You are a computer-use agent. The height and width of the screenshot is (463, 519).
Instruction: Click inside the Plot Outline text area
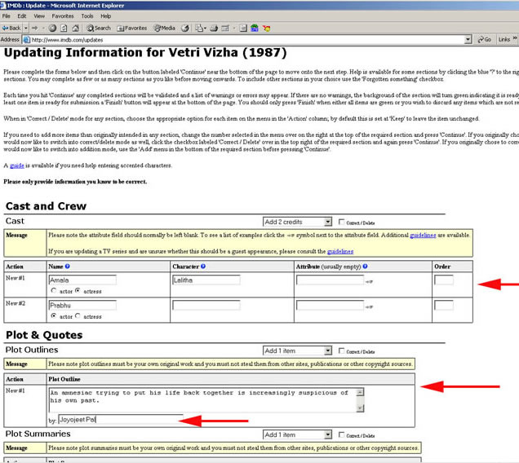point(202,400)
